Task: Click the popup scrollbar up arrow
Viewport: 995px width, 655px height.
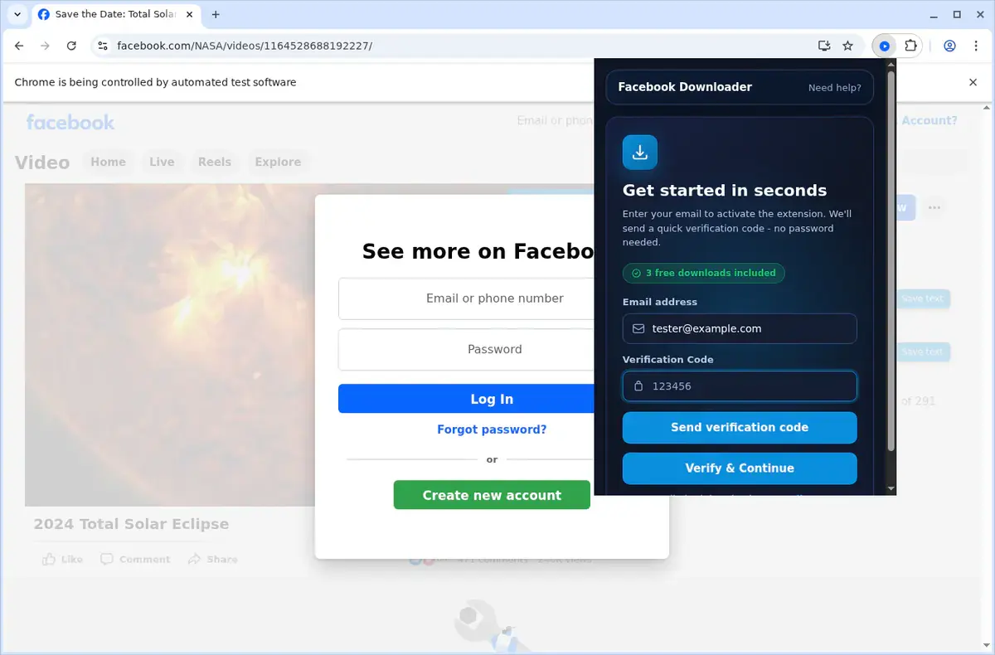Action: (891, 64)
